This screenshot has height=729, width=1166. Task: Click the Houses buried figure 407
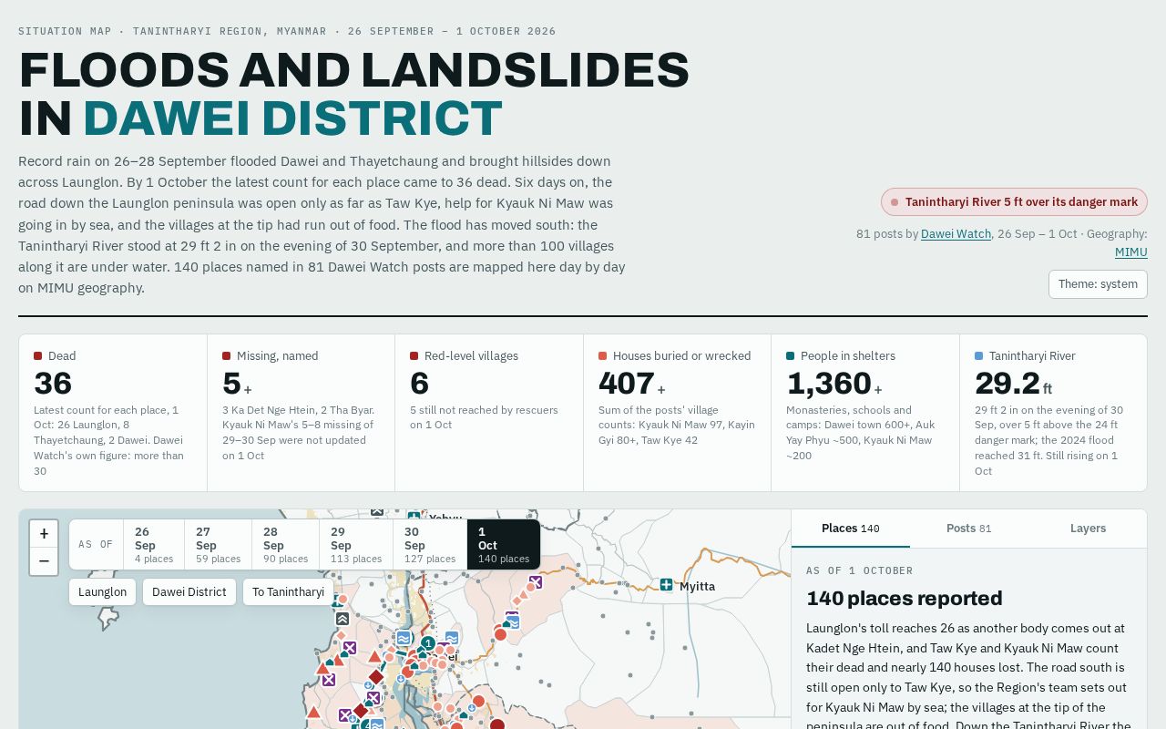627,384
